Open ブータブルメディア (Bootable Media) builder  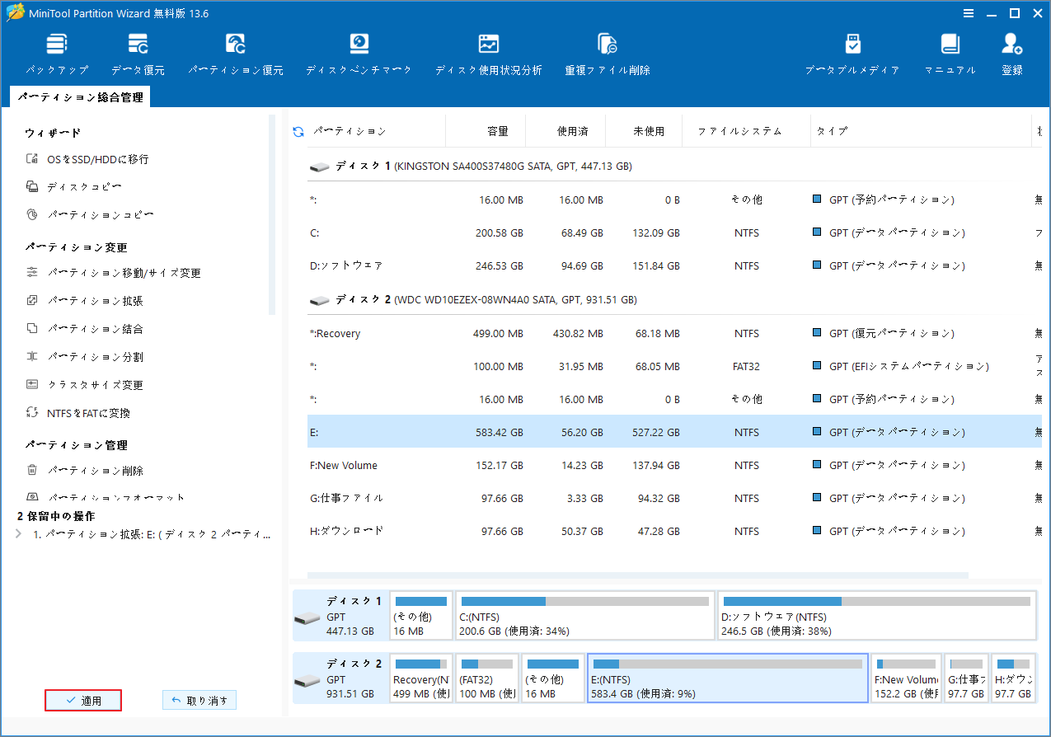pos(852,49)
